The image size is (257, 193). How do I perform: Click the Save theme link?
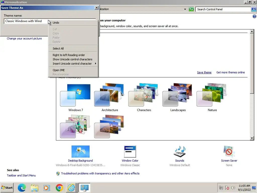point(204,72)
